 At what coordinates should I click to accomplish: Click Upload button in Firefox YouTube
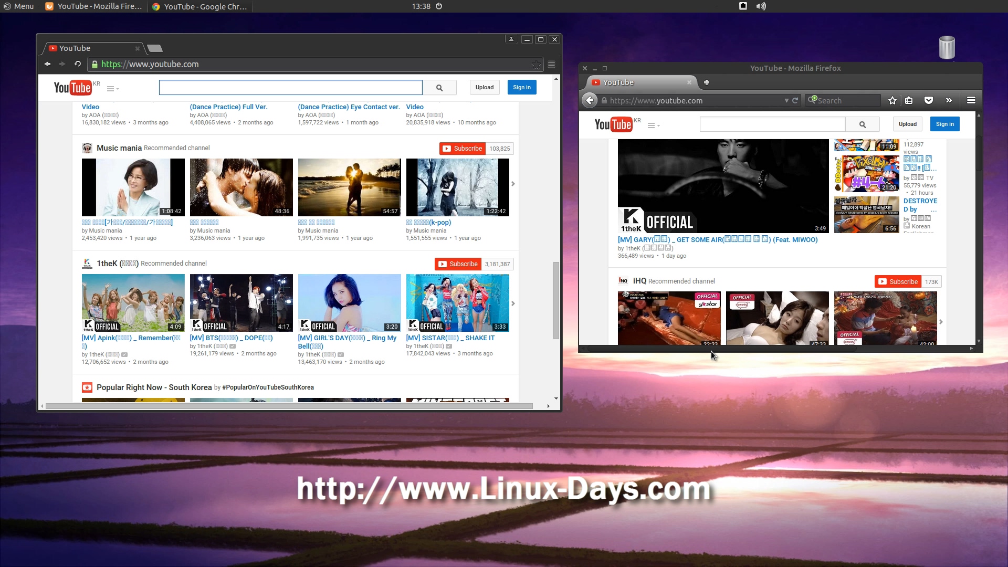click(908, 124)
